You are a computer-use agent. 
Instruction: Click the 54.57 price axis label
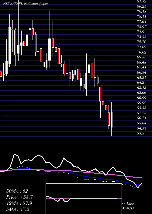pos(142,128)
